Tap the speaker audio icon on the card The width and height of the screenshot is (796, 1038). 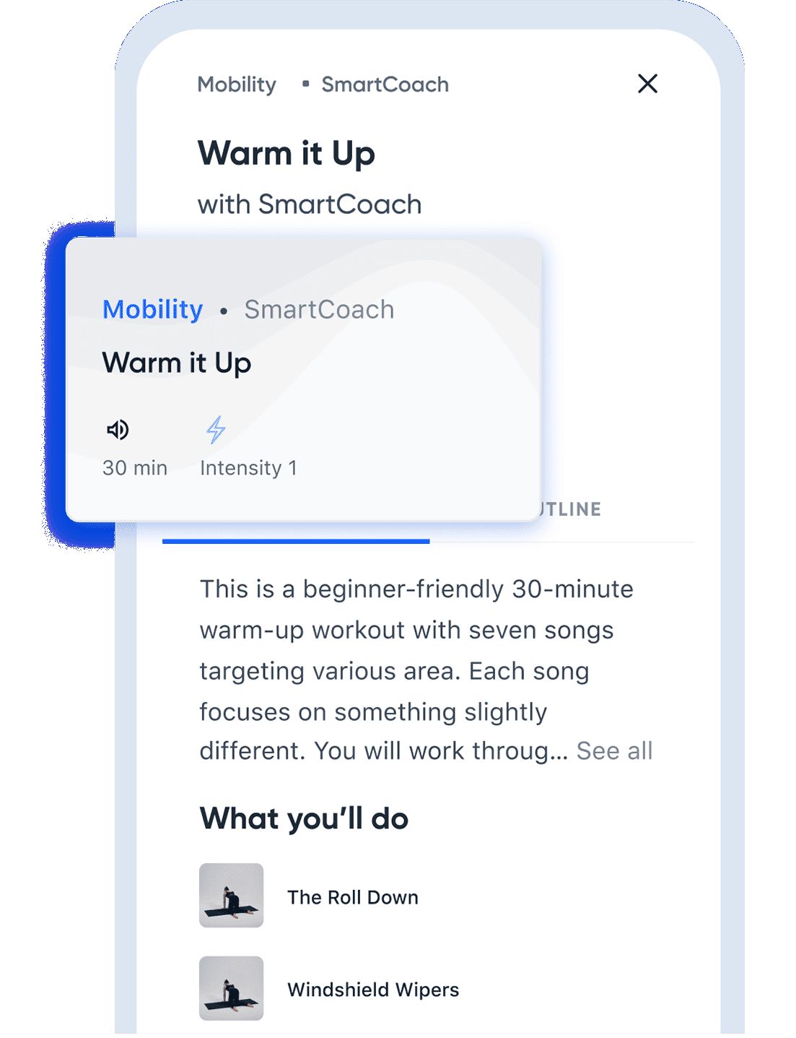pos(118,430)
